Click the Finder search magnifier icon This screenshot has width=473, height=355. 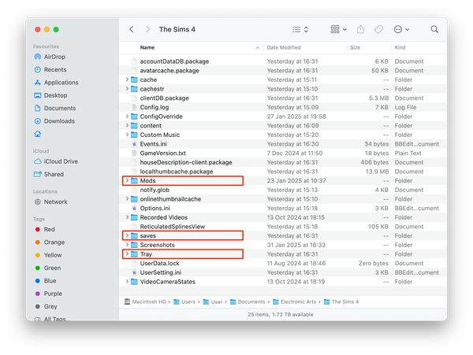pos(434,29)
